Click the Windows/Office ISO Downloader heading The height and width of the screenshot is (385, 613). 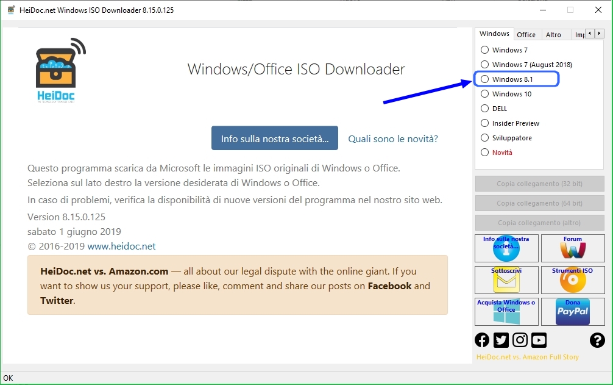tap(296, 70)
